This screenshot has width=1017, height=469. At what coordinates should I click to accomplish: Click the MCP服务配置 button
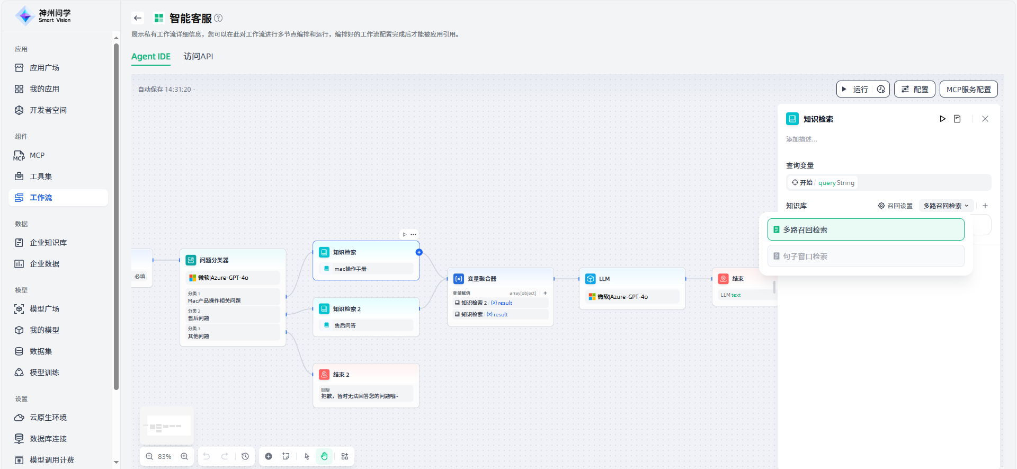968,89
